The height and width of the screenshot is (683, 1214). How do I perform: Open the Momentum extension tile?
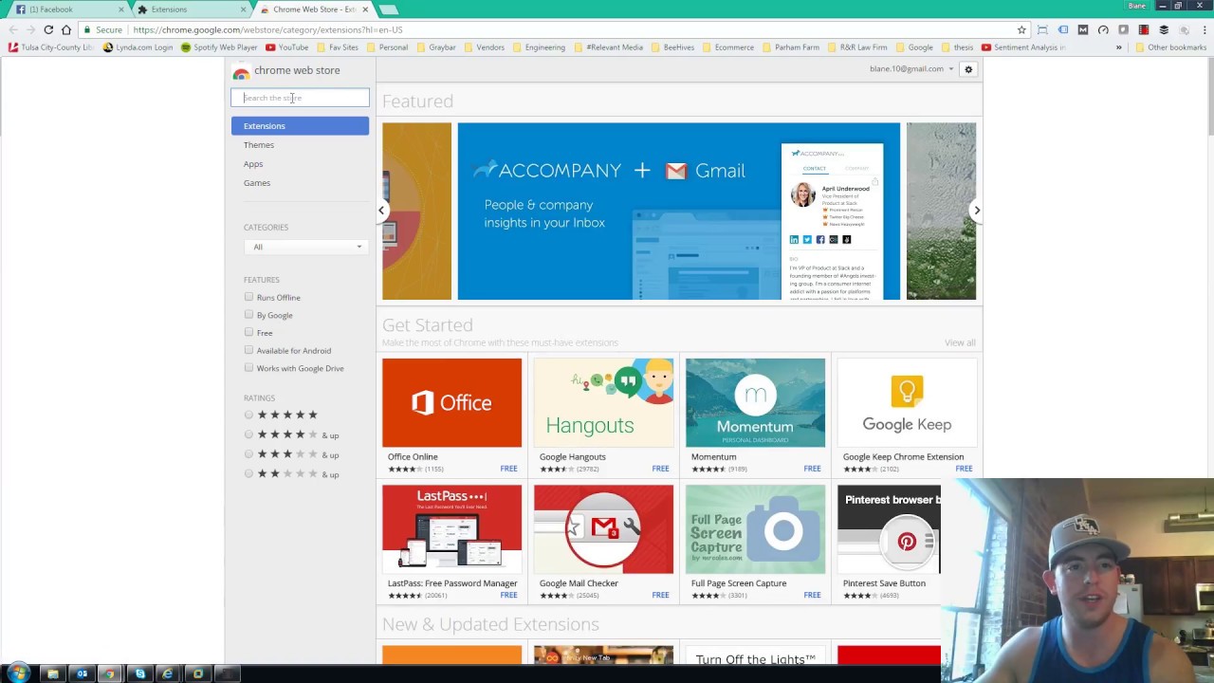[755, 415]
